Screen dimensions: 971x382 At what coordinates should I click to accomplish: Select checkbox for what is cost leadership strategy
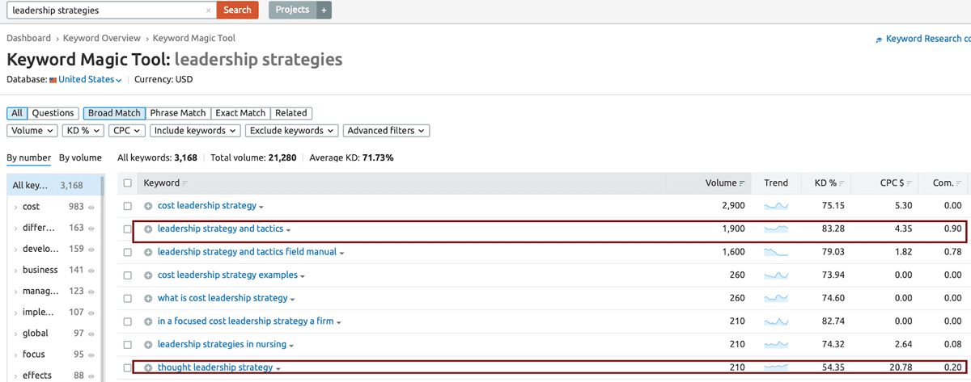pos(128,299)
